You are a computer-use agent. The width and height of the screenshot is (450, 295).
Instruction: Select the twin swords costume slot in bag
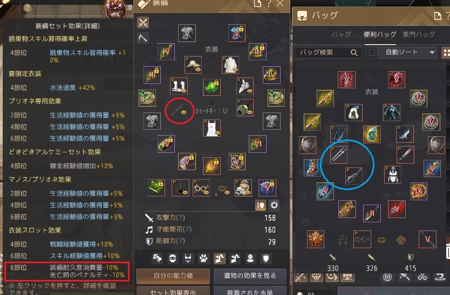coord(339,154)
